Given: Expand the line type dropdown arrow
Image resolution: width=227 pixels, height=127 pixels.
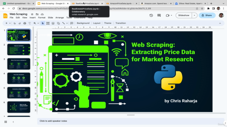Looking at the screenshot, I should tap(67, 23).
